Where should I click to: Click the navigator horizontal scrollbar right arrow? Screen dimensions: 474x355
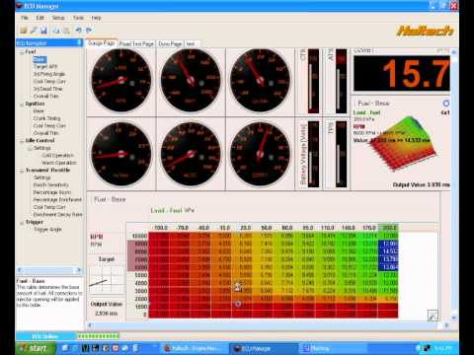click(79, 270)
